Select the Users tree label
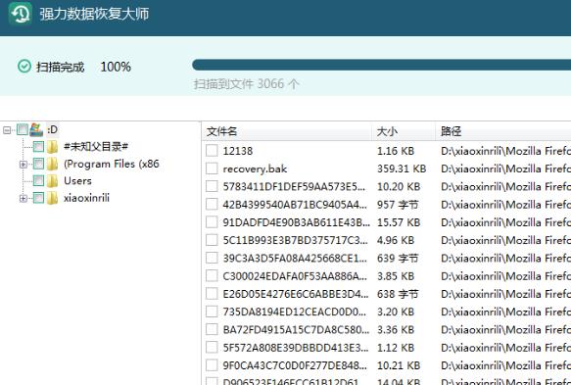Viewport: 571px width, 385px height. tap(77, 180)
